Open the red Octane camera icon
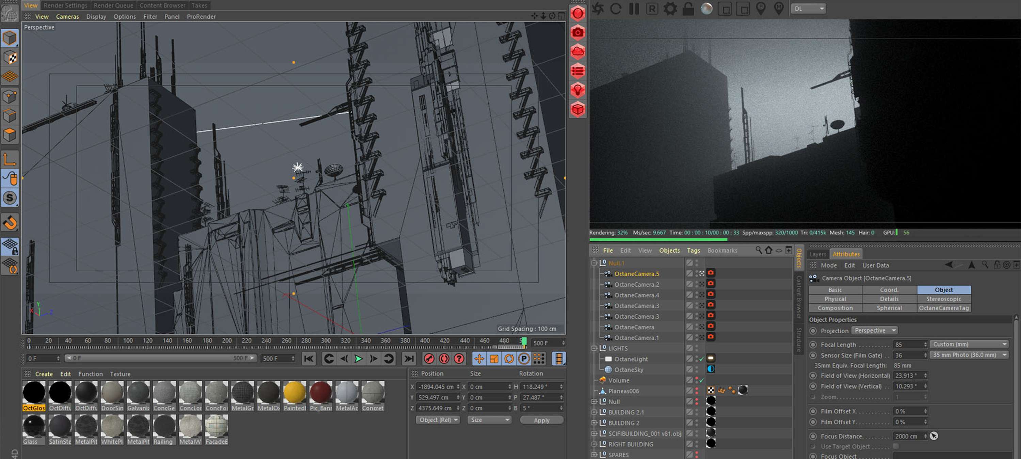 click(x=578, y=33)
